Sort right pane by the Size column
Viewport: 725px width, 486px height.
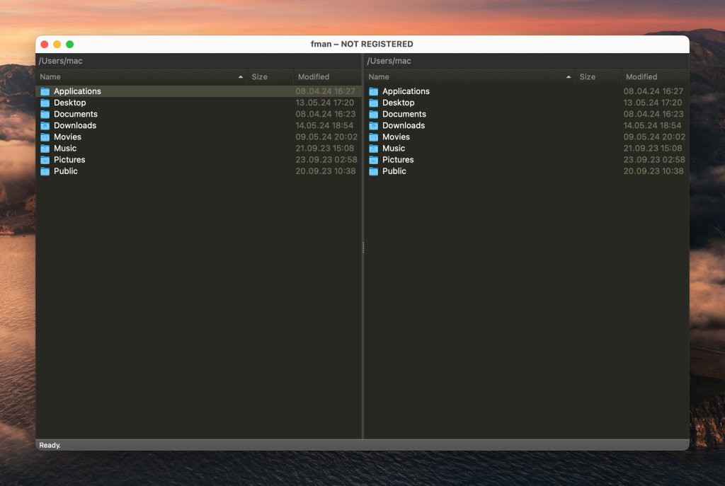pos(586,76)
